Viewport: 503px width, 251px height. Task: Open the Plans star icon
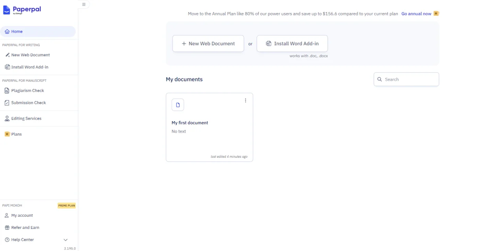(x=7, y=134)
